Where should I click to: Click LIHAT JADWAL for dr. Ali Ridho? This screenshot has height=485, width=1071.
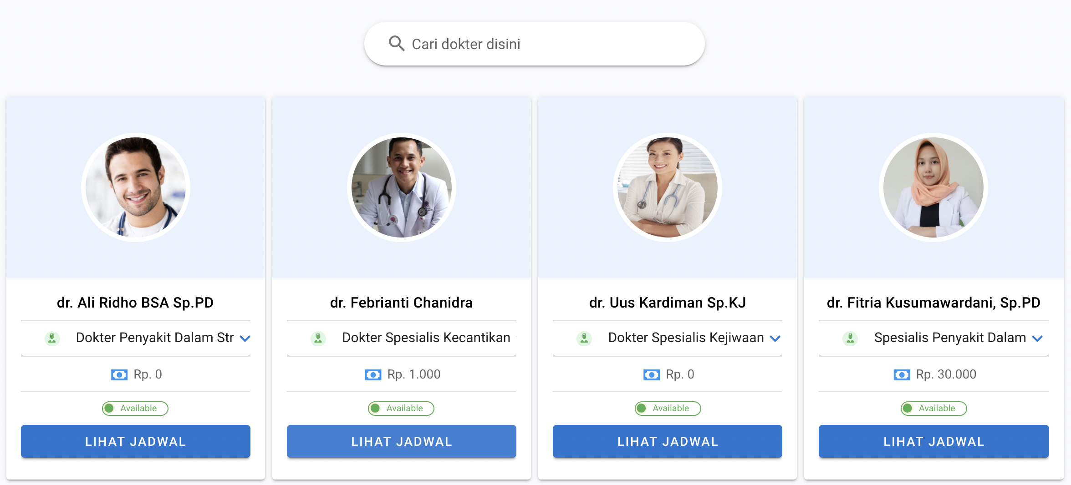tap(135, 441)
